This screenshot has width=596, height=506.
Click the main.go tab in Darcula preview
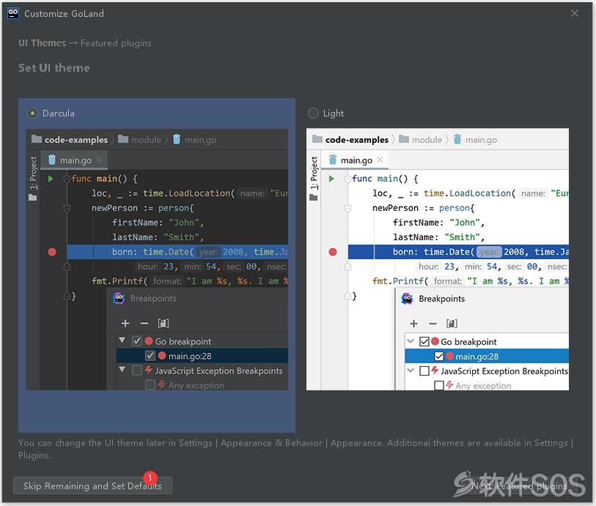[x=76, y=160]
